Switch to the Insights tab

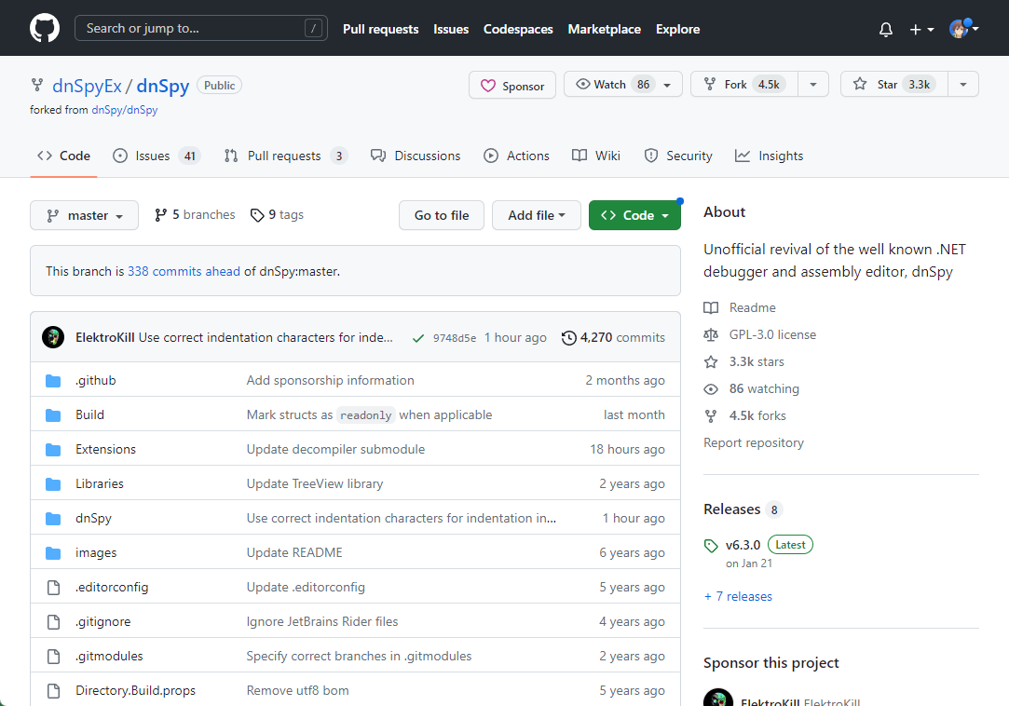tap(769, 156)
